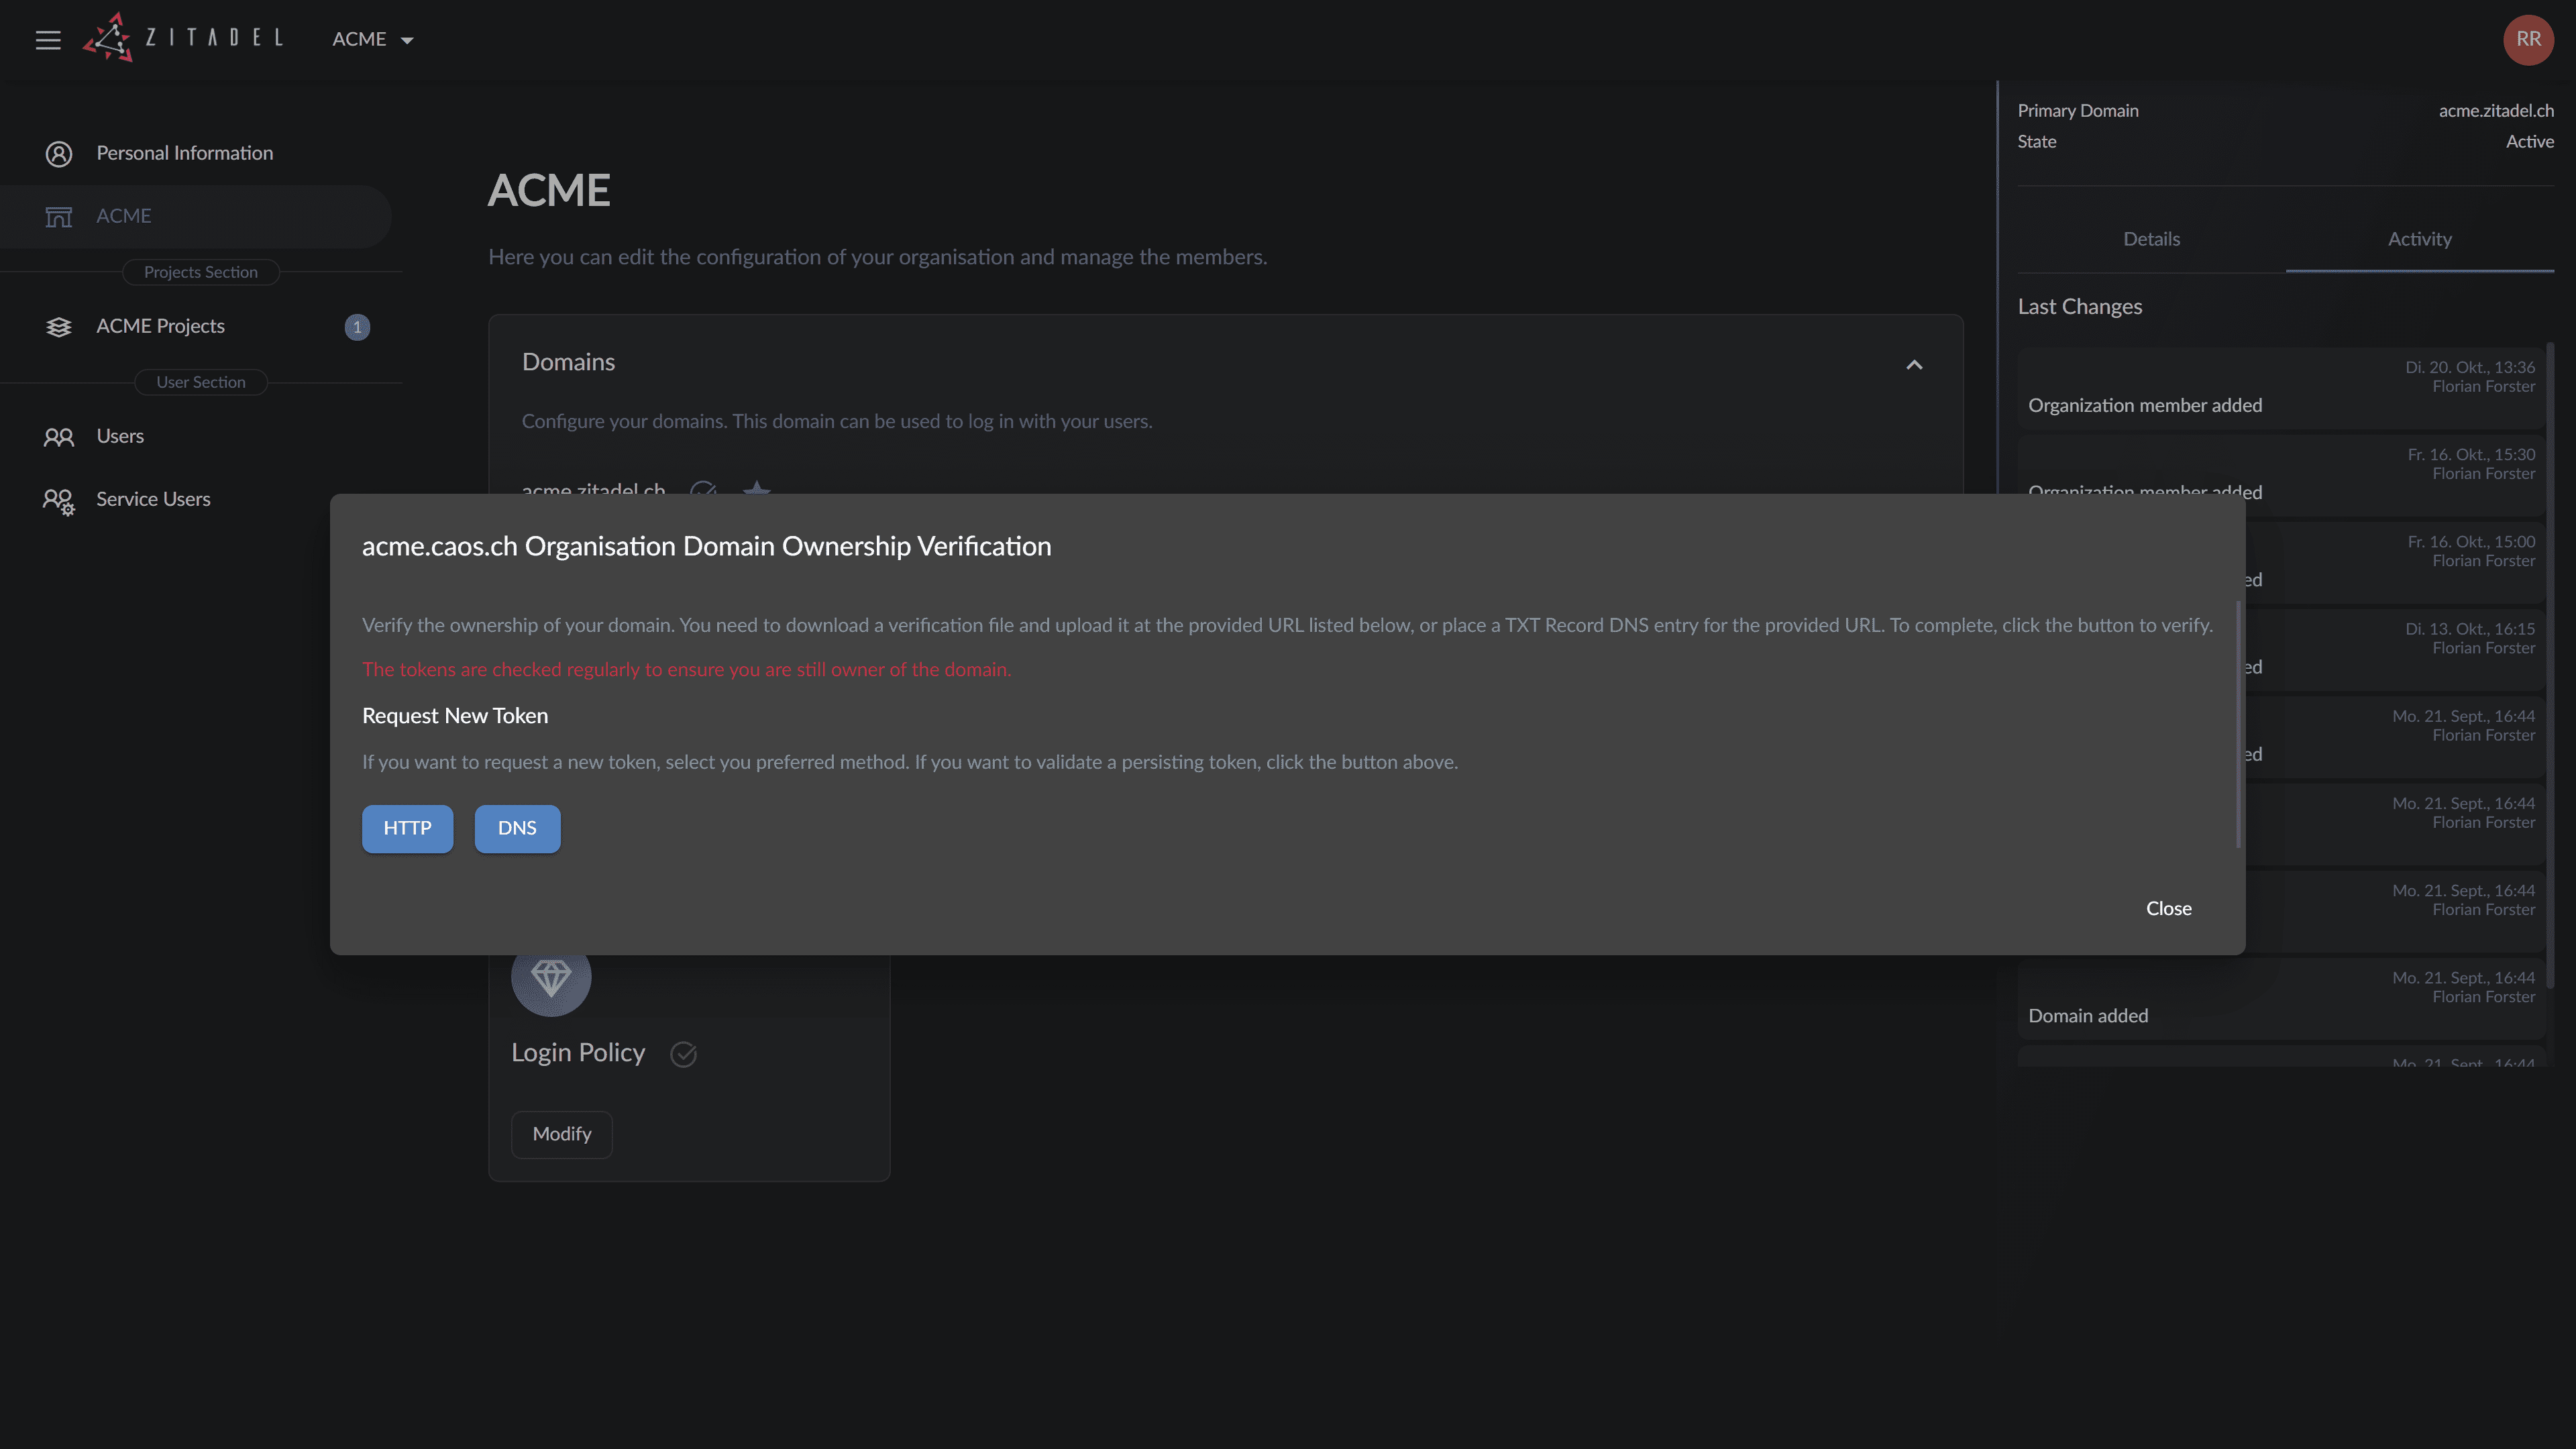Click the Modify Login Policy button
Screen dimensions: 2576x1449
pyautogui.click(x=562, y=1134)
